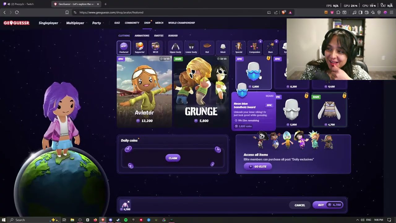Open Steam from the taskbar

point(118,220)
